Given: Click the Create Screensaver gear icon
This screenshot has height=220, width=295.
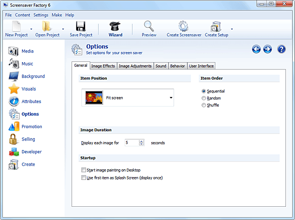Looking at the screenshot, I should (183, 26).
